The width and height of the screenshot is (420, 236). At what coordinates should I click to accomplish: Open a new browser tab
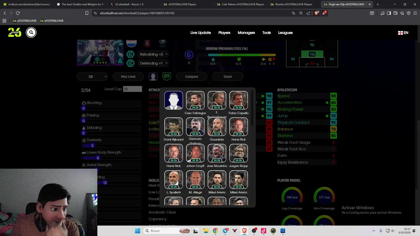(x=378, y=4)
